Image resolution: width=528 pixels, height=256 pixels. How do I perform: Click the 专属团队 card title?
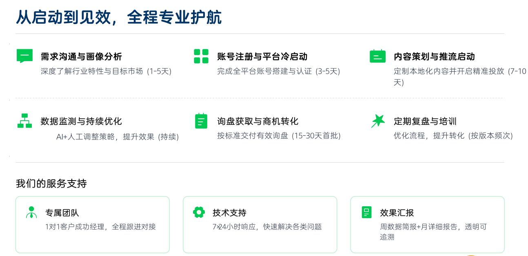click(x=62, y=213)
